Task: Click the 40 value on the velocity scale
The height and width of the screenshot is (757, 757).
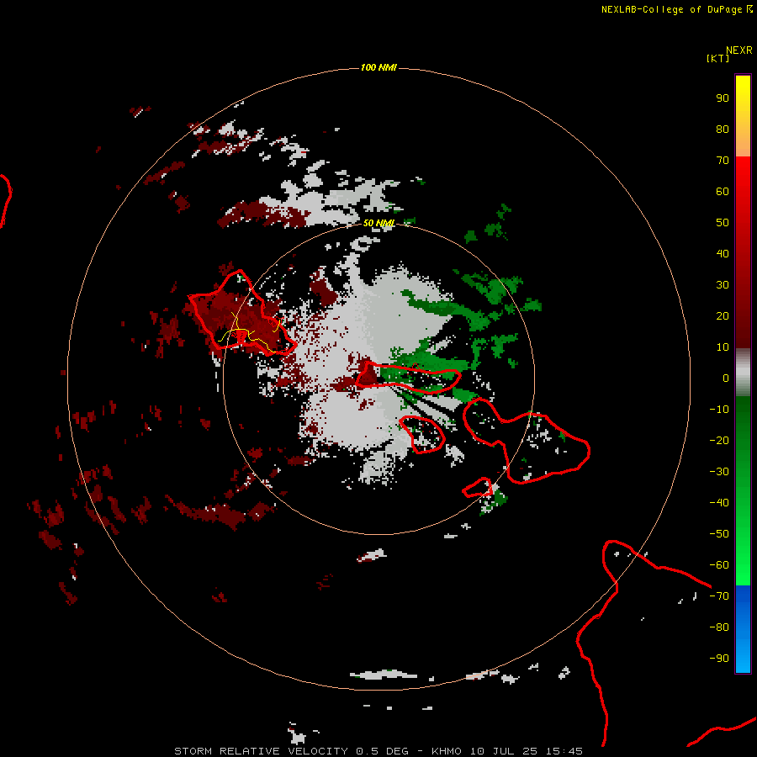Action: point(723,254)
